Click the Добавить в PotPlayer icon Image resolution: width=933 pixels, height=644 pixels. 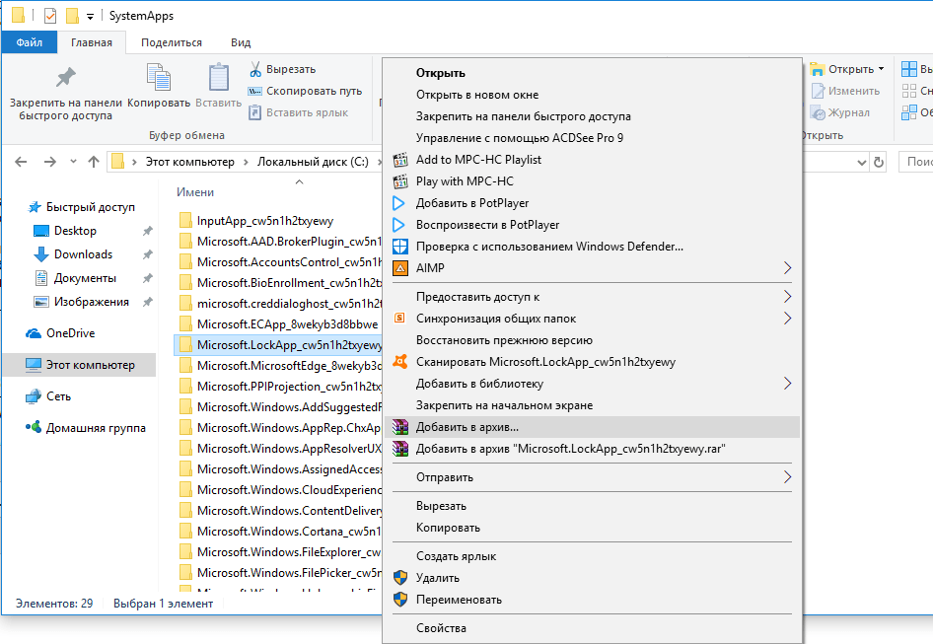click(398, 203)
